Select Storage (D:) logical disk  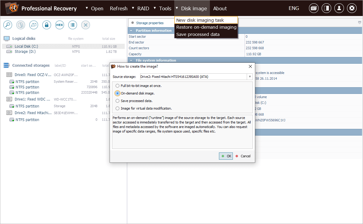coord(25,52)
